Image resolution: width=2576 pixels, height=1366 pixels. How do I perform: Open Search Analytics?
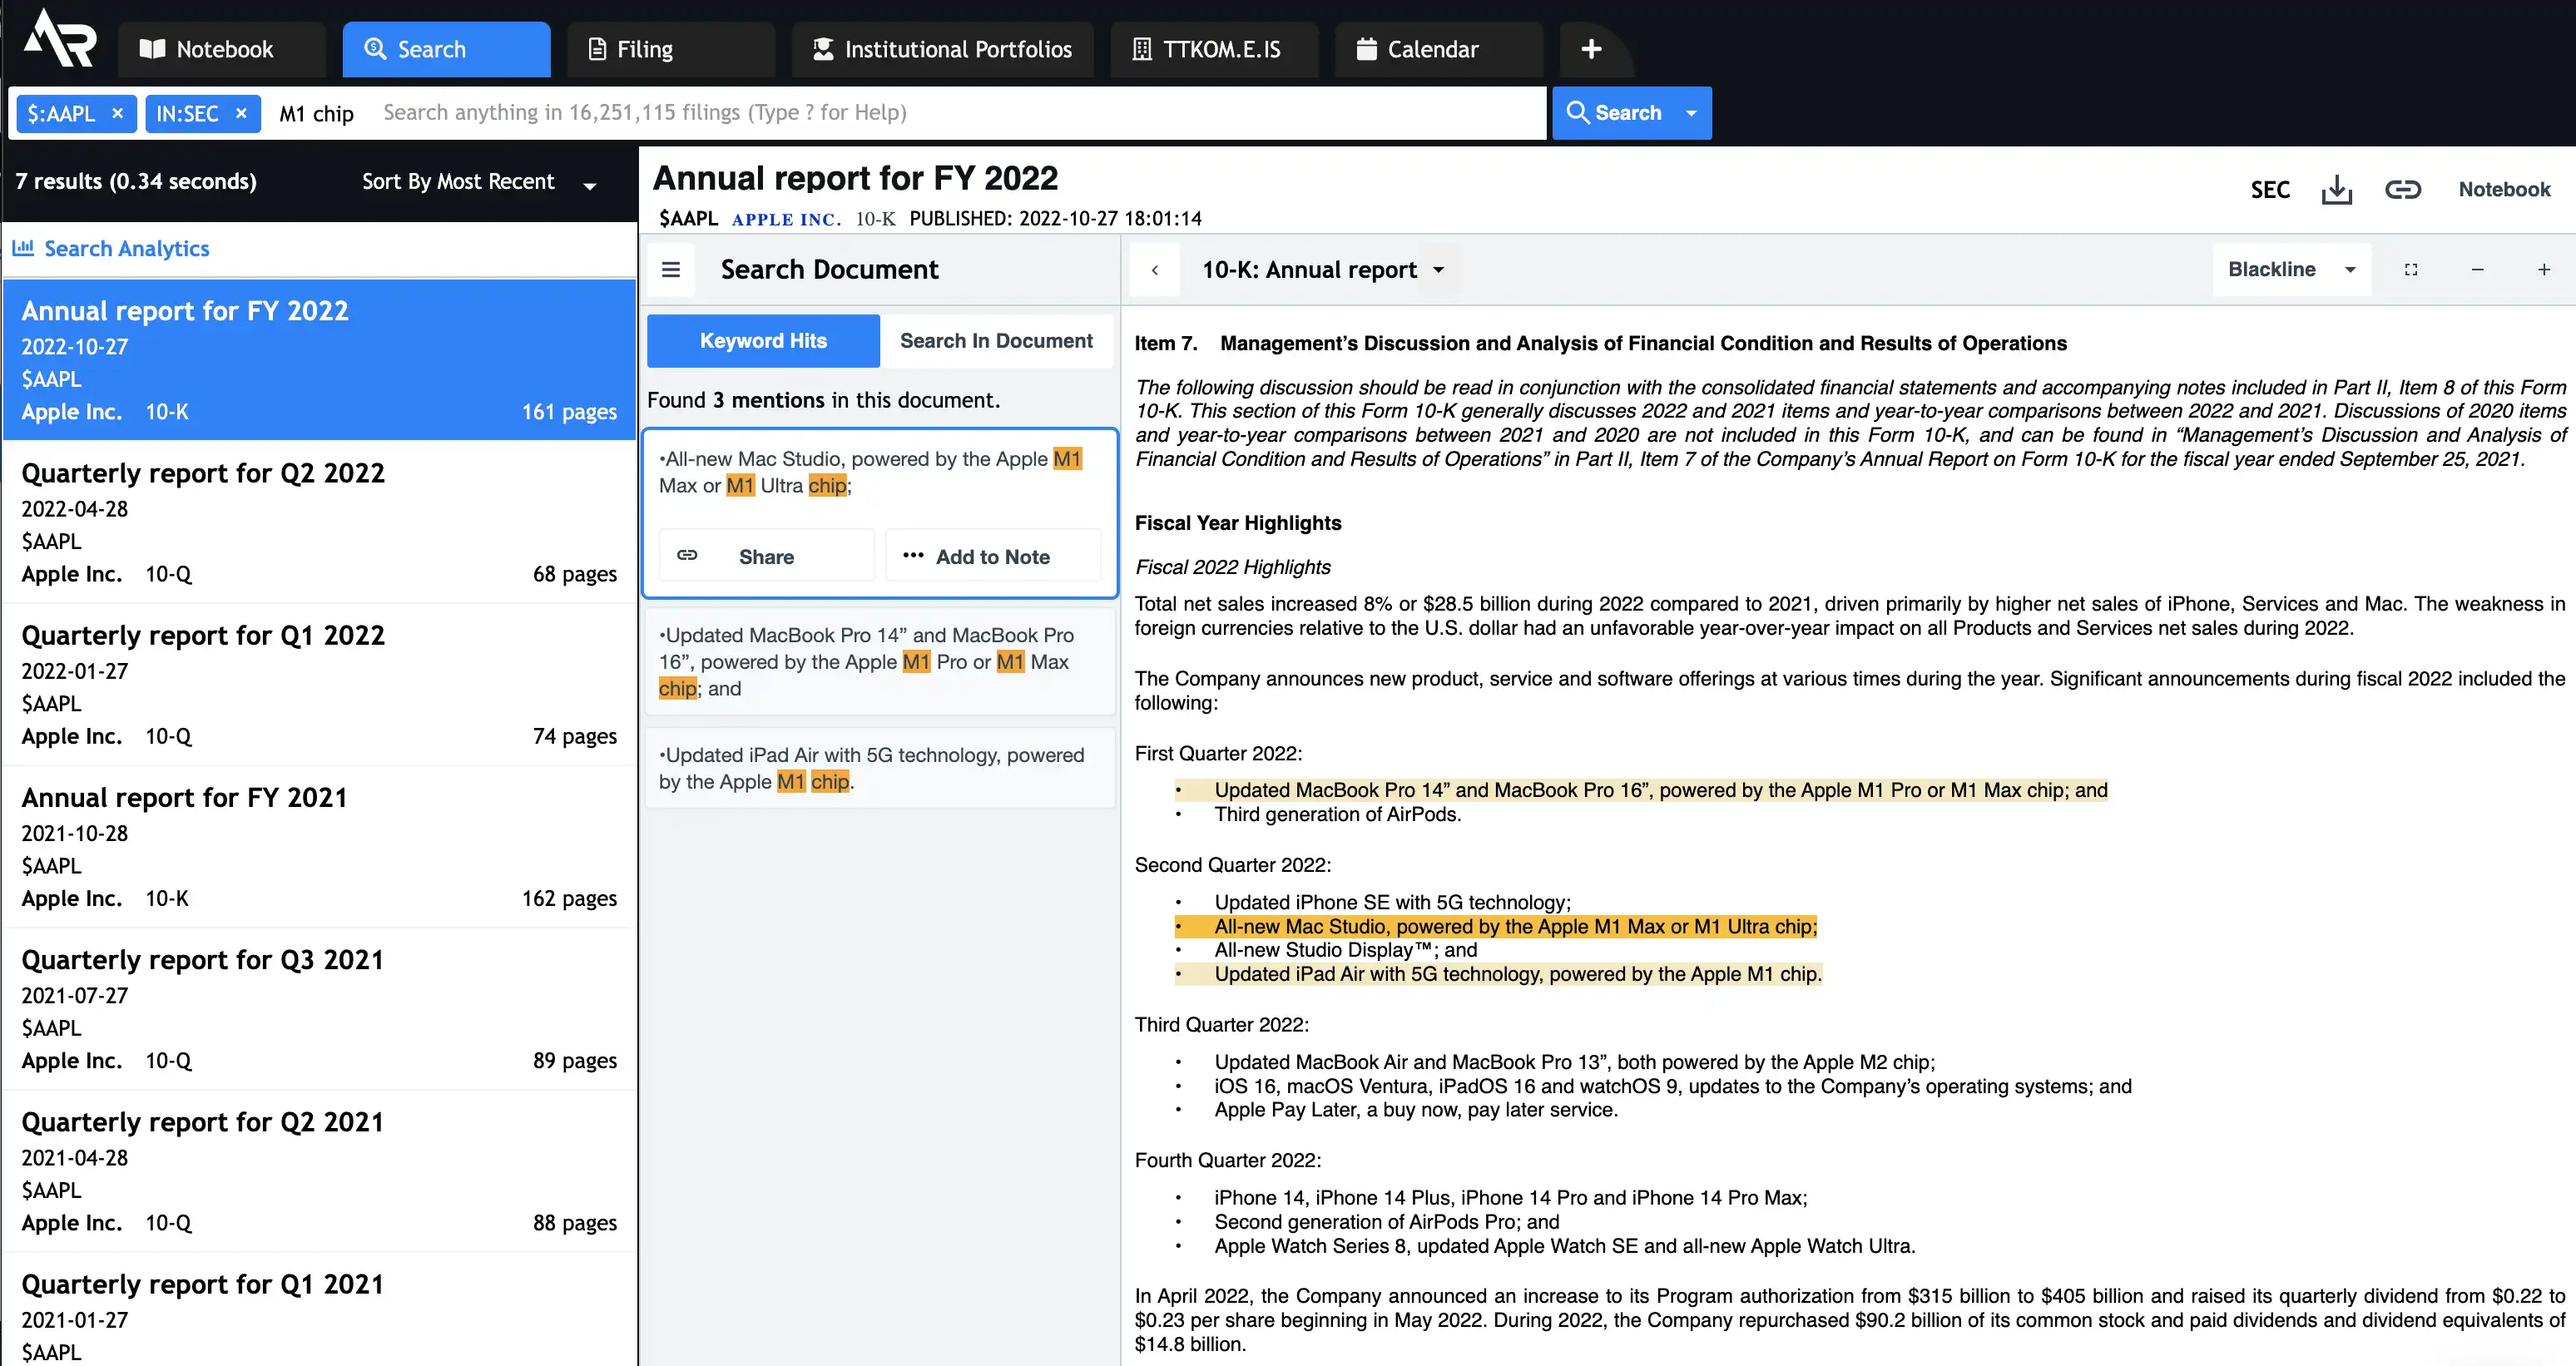(x=111, y=248)
